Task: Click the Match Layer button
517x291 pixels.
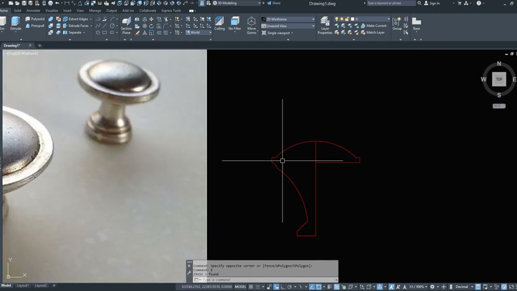Action: [372, 33]
